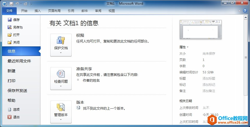Click the scrollbar up arrow
The height and width of the screenshot is (127, 250).
pos(246,17)
